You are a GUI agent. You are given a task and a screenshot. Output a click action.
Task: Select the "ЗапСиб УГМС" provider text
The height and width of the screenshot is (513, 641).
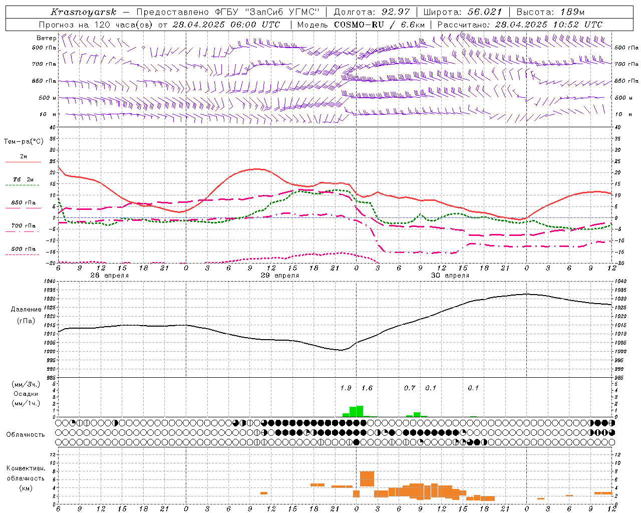pos(283,12)
